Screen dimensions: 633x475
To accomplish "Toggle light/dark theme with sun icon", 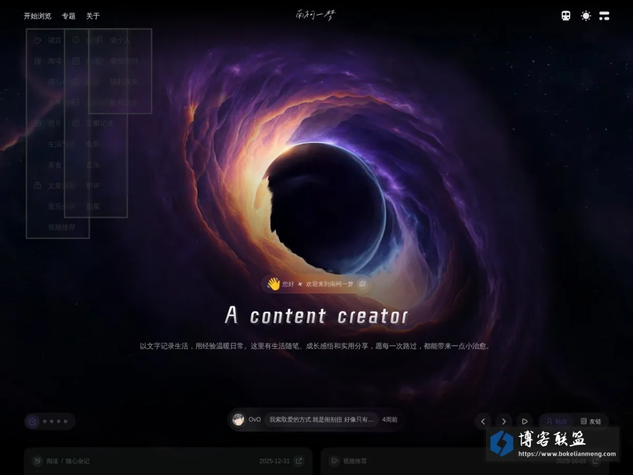I will 586,16.
